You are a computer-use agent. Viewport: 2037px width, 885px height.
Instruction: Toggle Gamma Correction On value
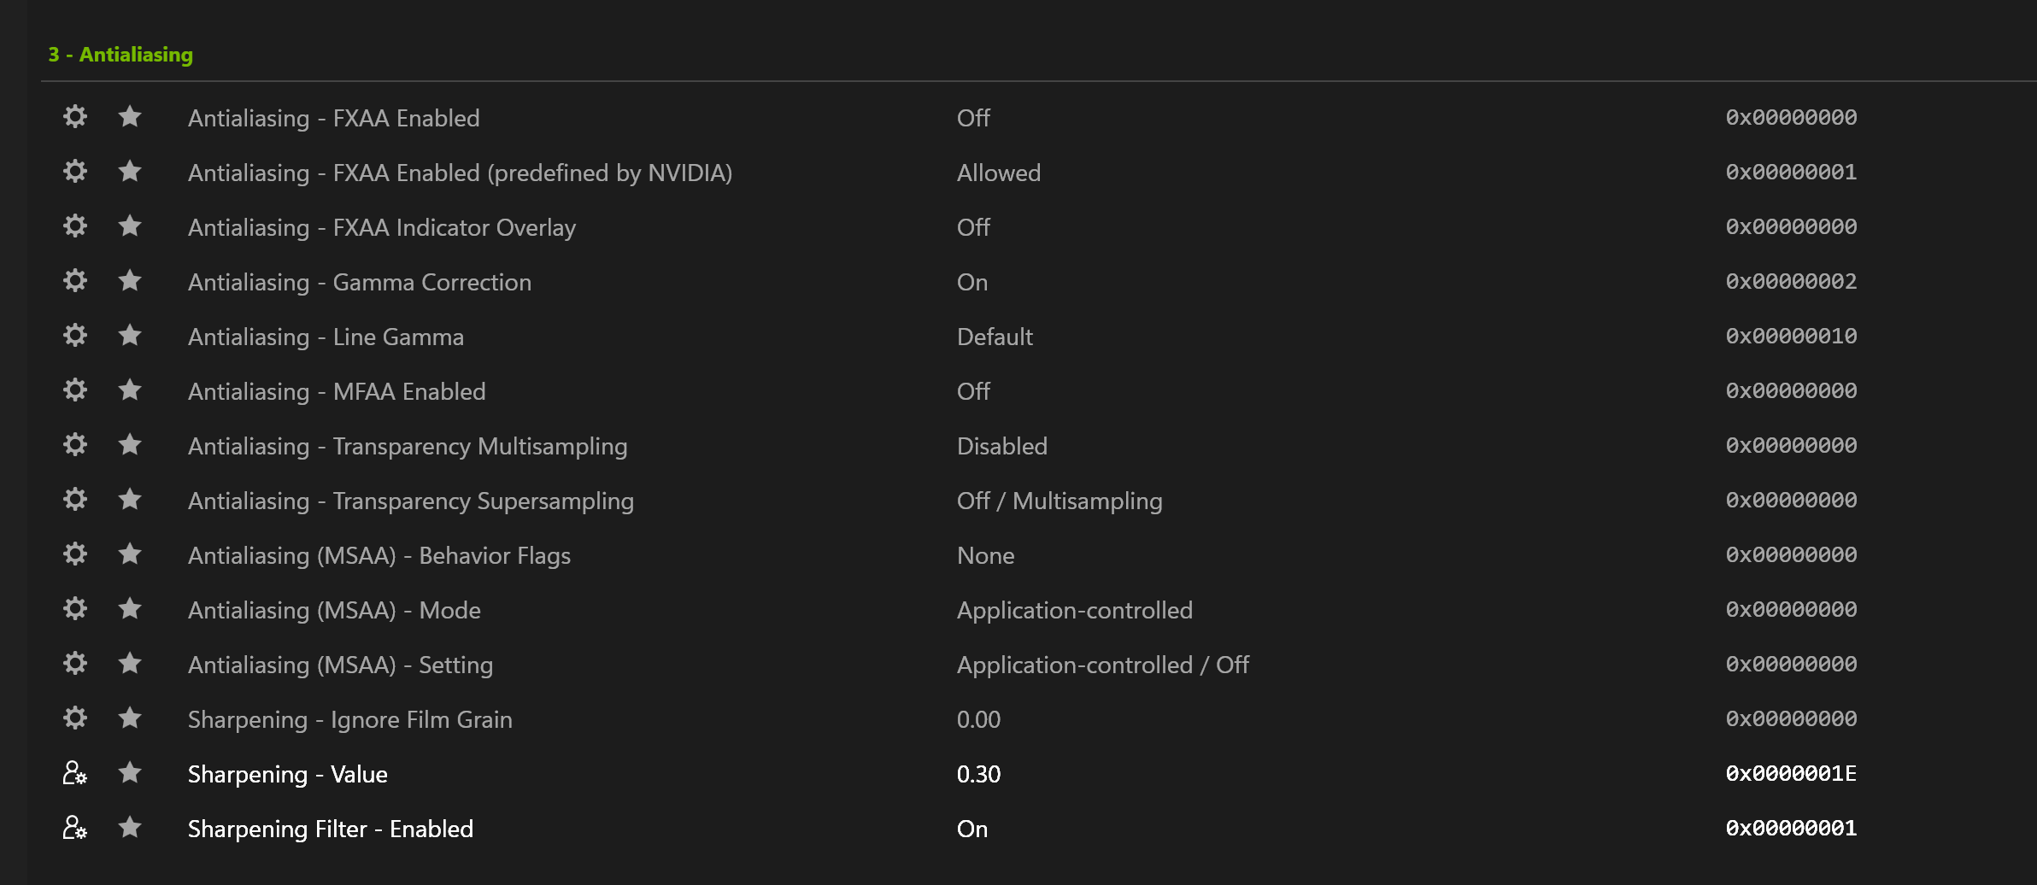[x=972, y=282]
